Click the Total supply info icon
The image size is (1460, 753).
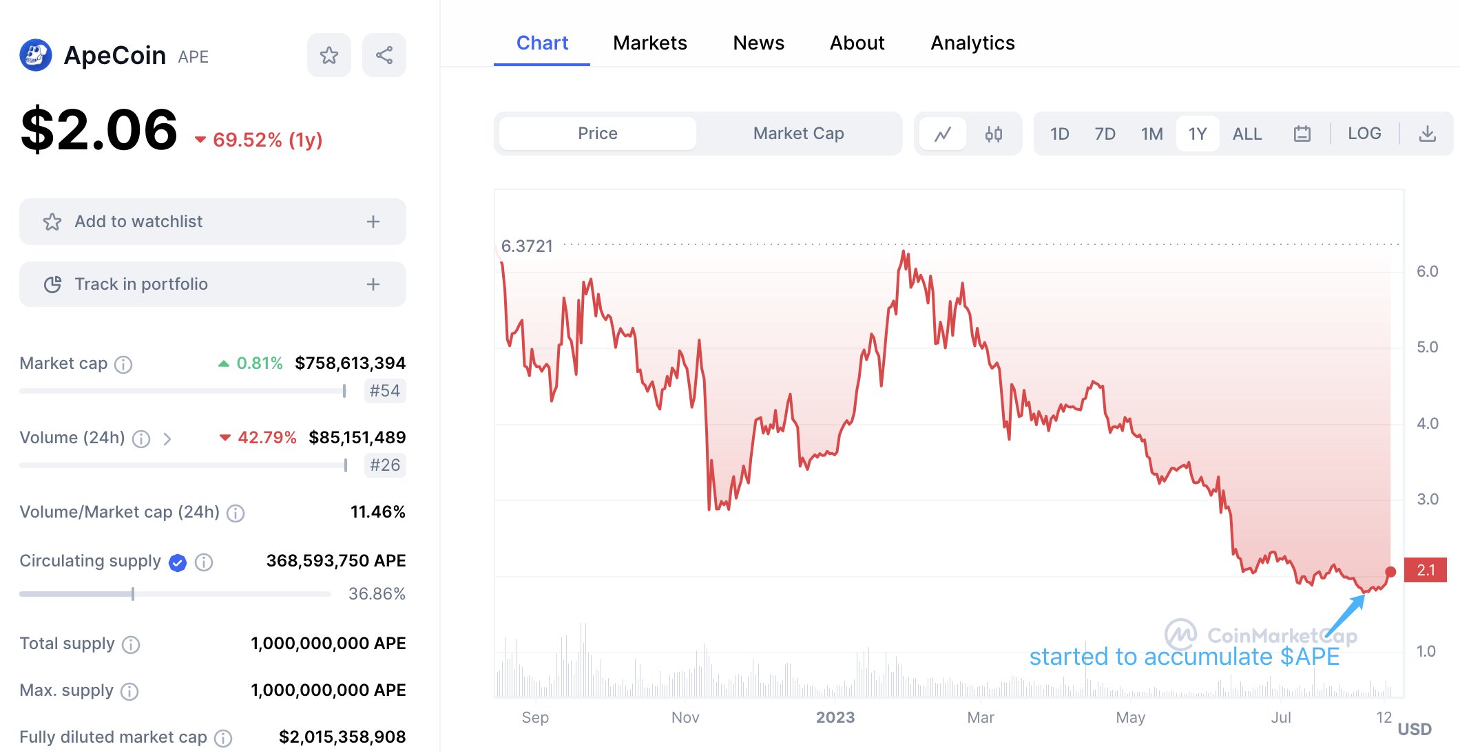tap(131, 644)
